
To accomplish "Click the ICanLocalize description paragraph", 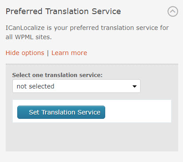I will pos(87,32).
